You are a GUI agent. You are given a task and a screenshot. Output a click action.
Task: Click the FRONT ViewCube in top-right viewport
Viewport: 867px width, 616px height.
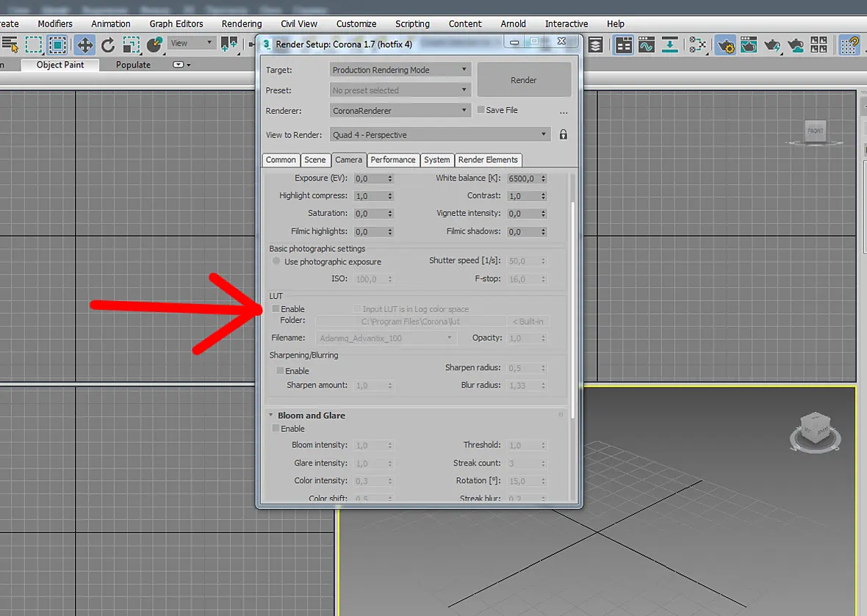pos(816,131)
